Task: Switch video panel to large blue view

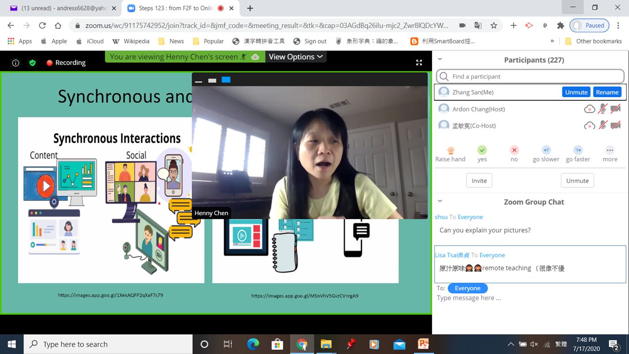Action: coord(226,80)
